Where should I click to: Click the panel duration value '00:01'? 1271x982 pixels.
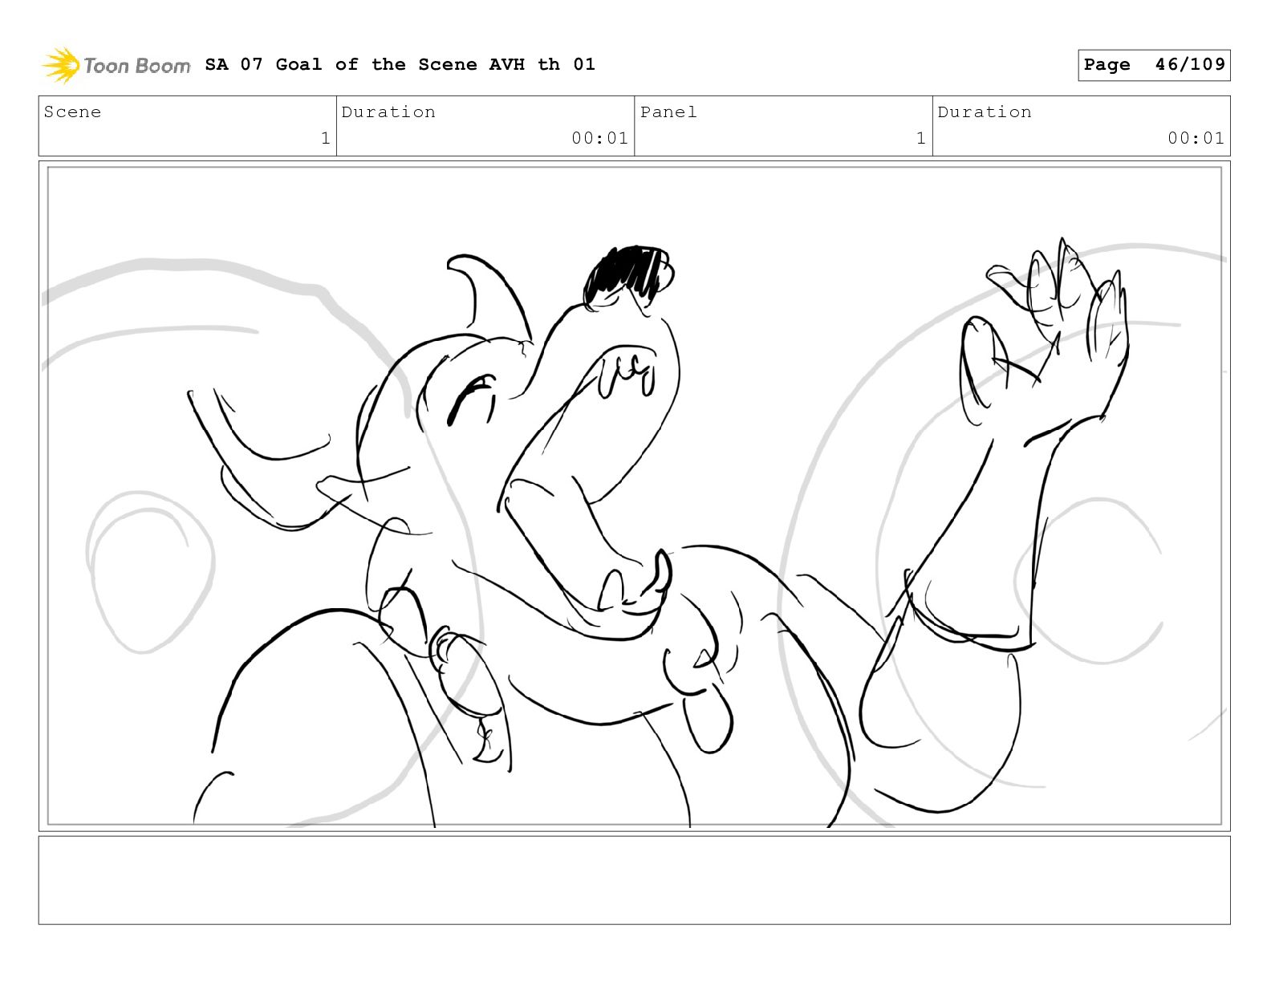tap(1196, 138)
